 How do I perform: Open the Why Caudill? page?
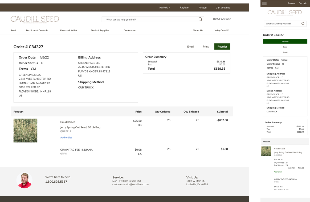[222, 30]
